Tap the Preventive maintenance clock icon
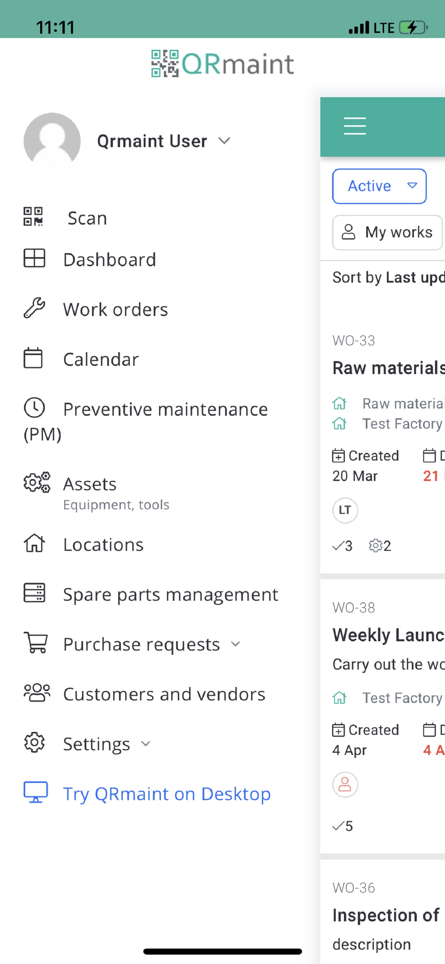 tap(34, 407)
